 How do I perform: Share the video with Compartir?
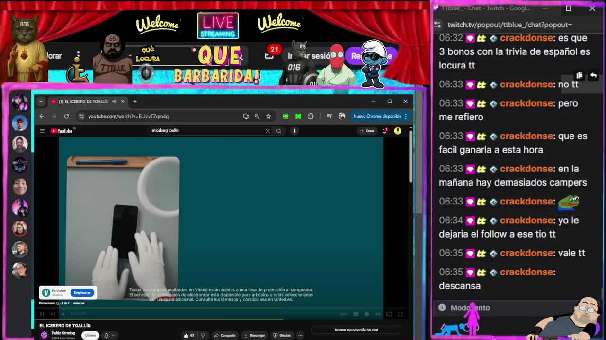click(x=224, y=335)
